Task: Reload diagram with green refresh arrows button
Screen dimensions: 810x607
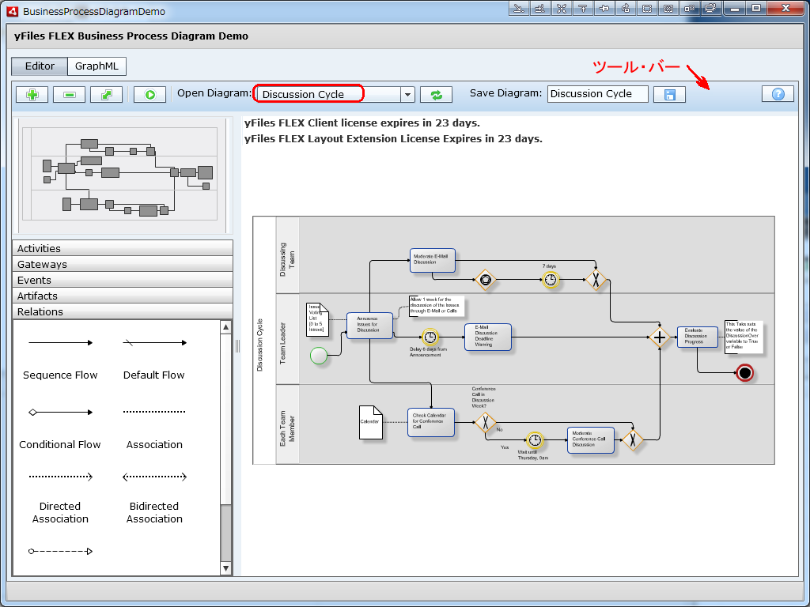Action: click(436, 95)
